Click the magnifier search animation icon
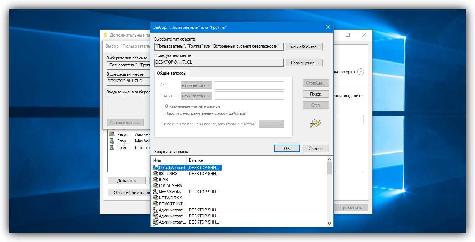The width and height of the screenshot is (475, 242). pos(315,123)
